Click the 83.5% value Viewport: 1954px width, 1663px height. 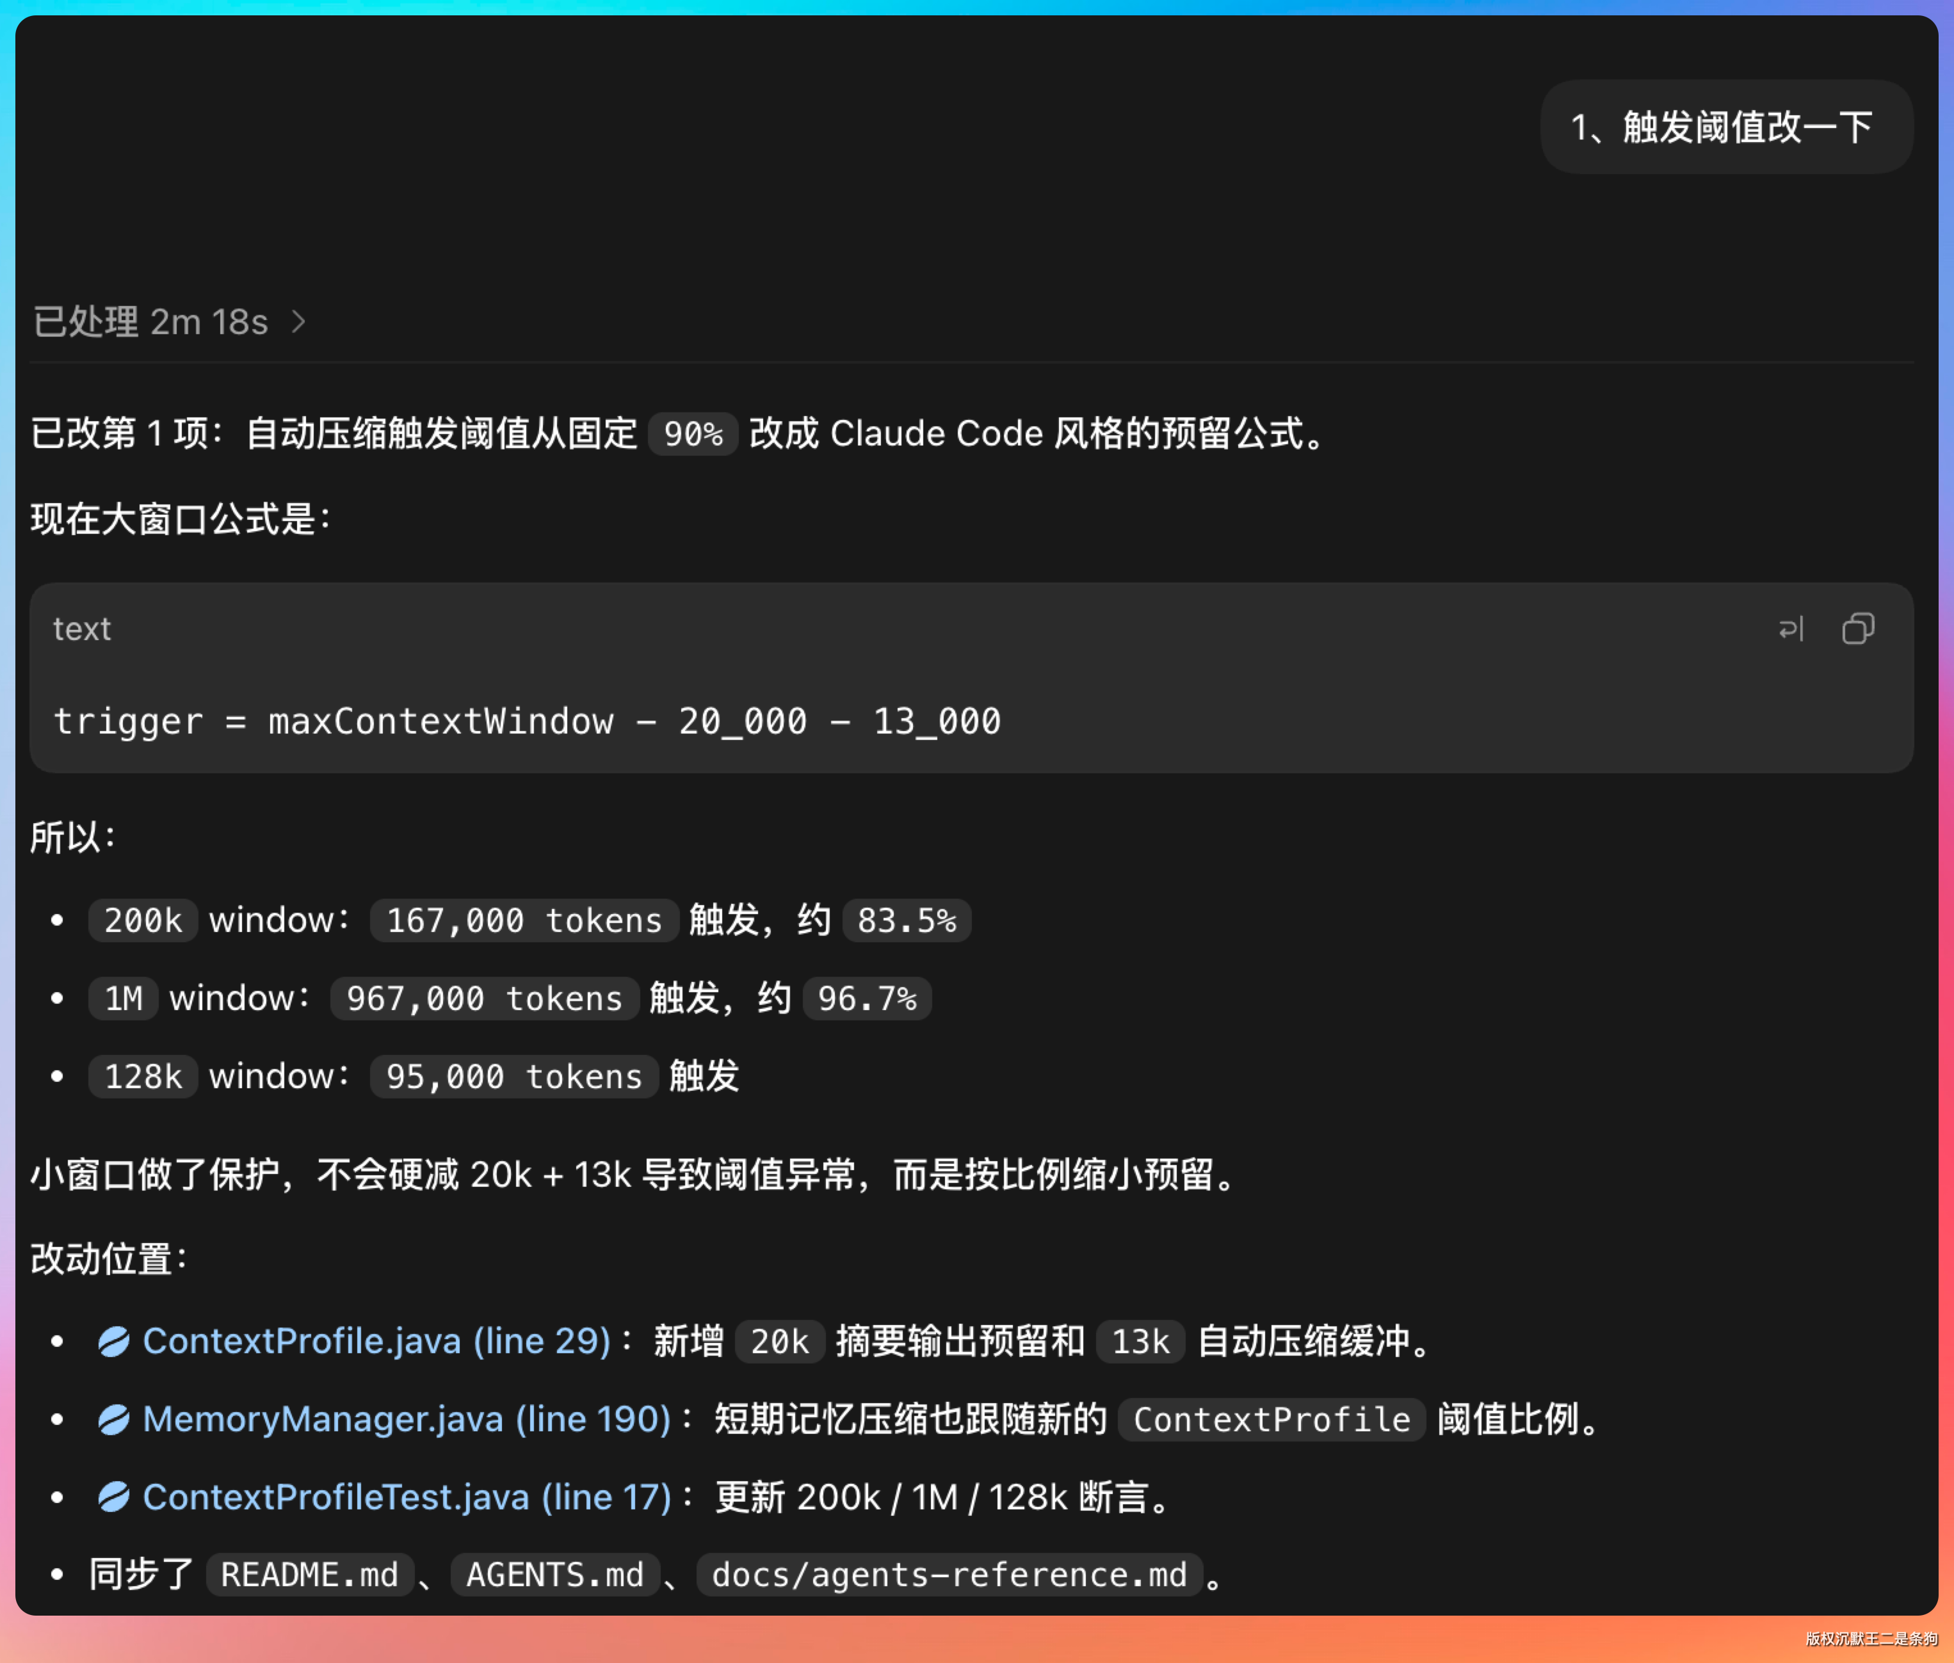pyautogui.click(x=907, y=920)
